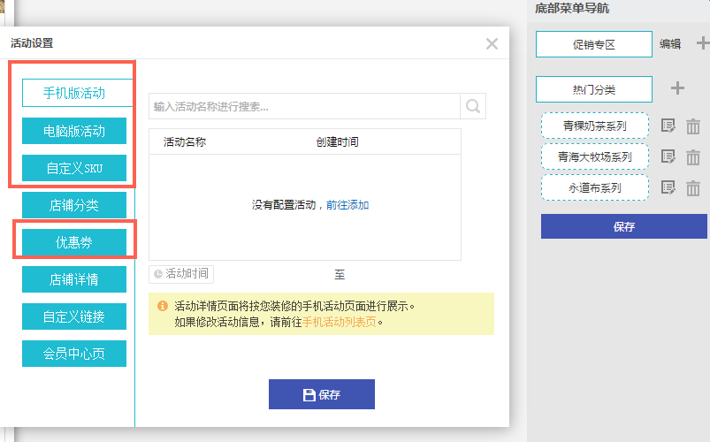
Task: Select 店铺分类 in the sidebar
Action: [x=74, y=205]
